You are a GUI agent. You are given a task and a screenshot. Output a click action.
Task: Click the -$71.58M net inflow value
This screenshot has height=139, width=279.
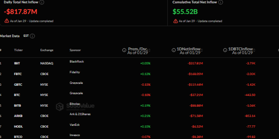[x=196, y=116]
